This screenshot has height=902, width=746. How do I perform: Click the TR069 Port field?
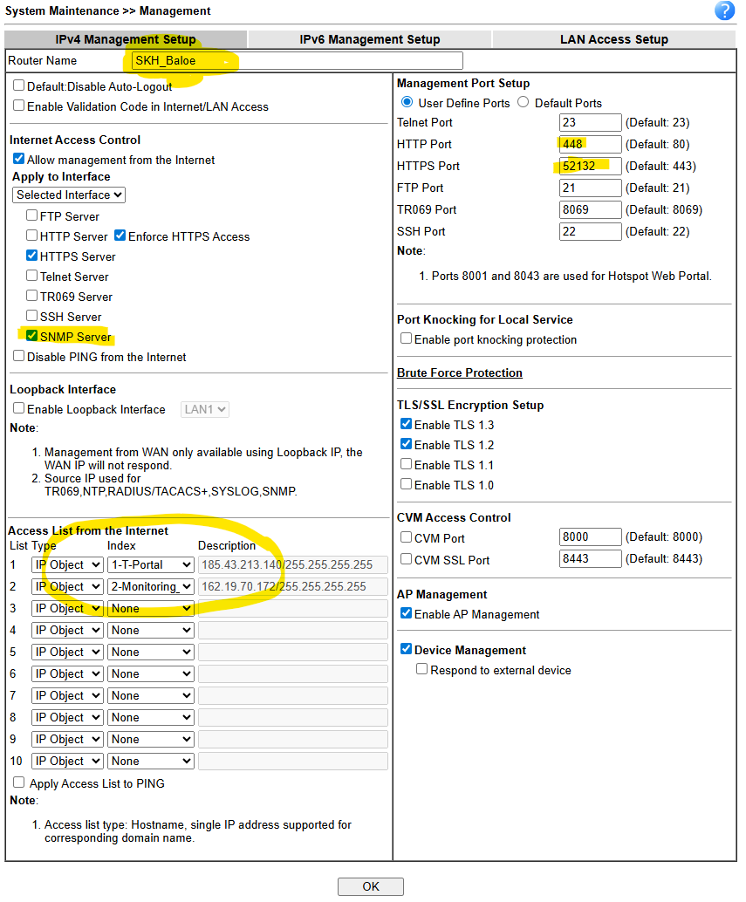(590, 210)
